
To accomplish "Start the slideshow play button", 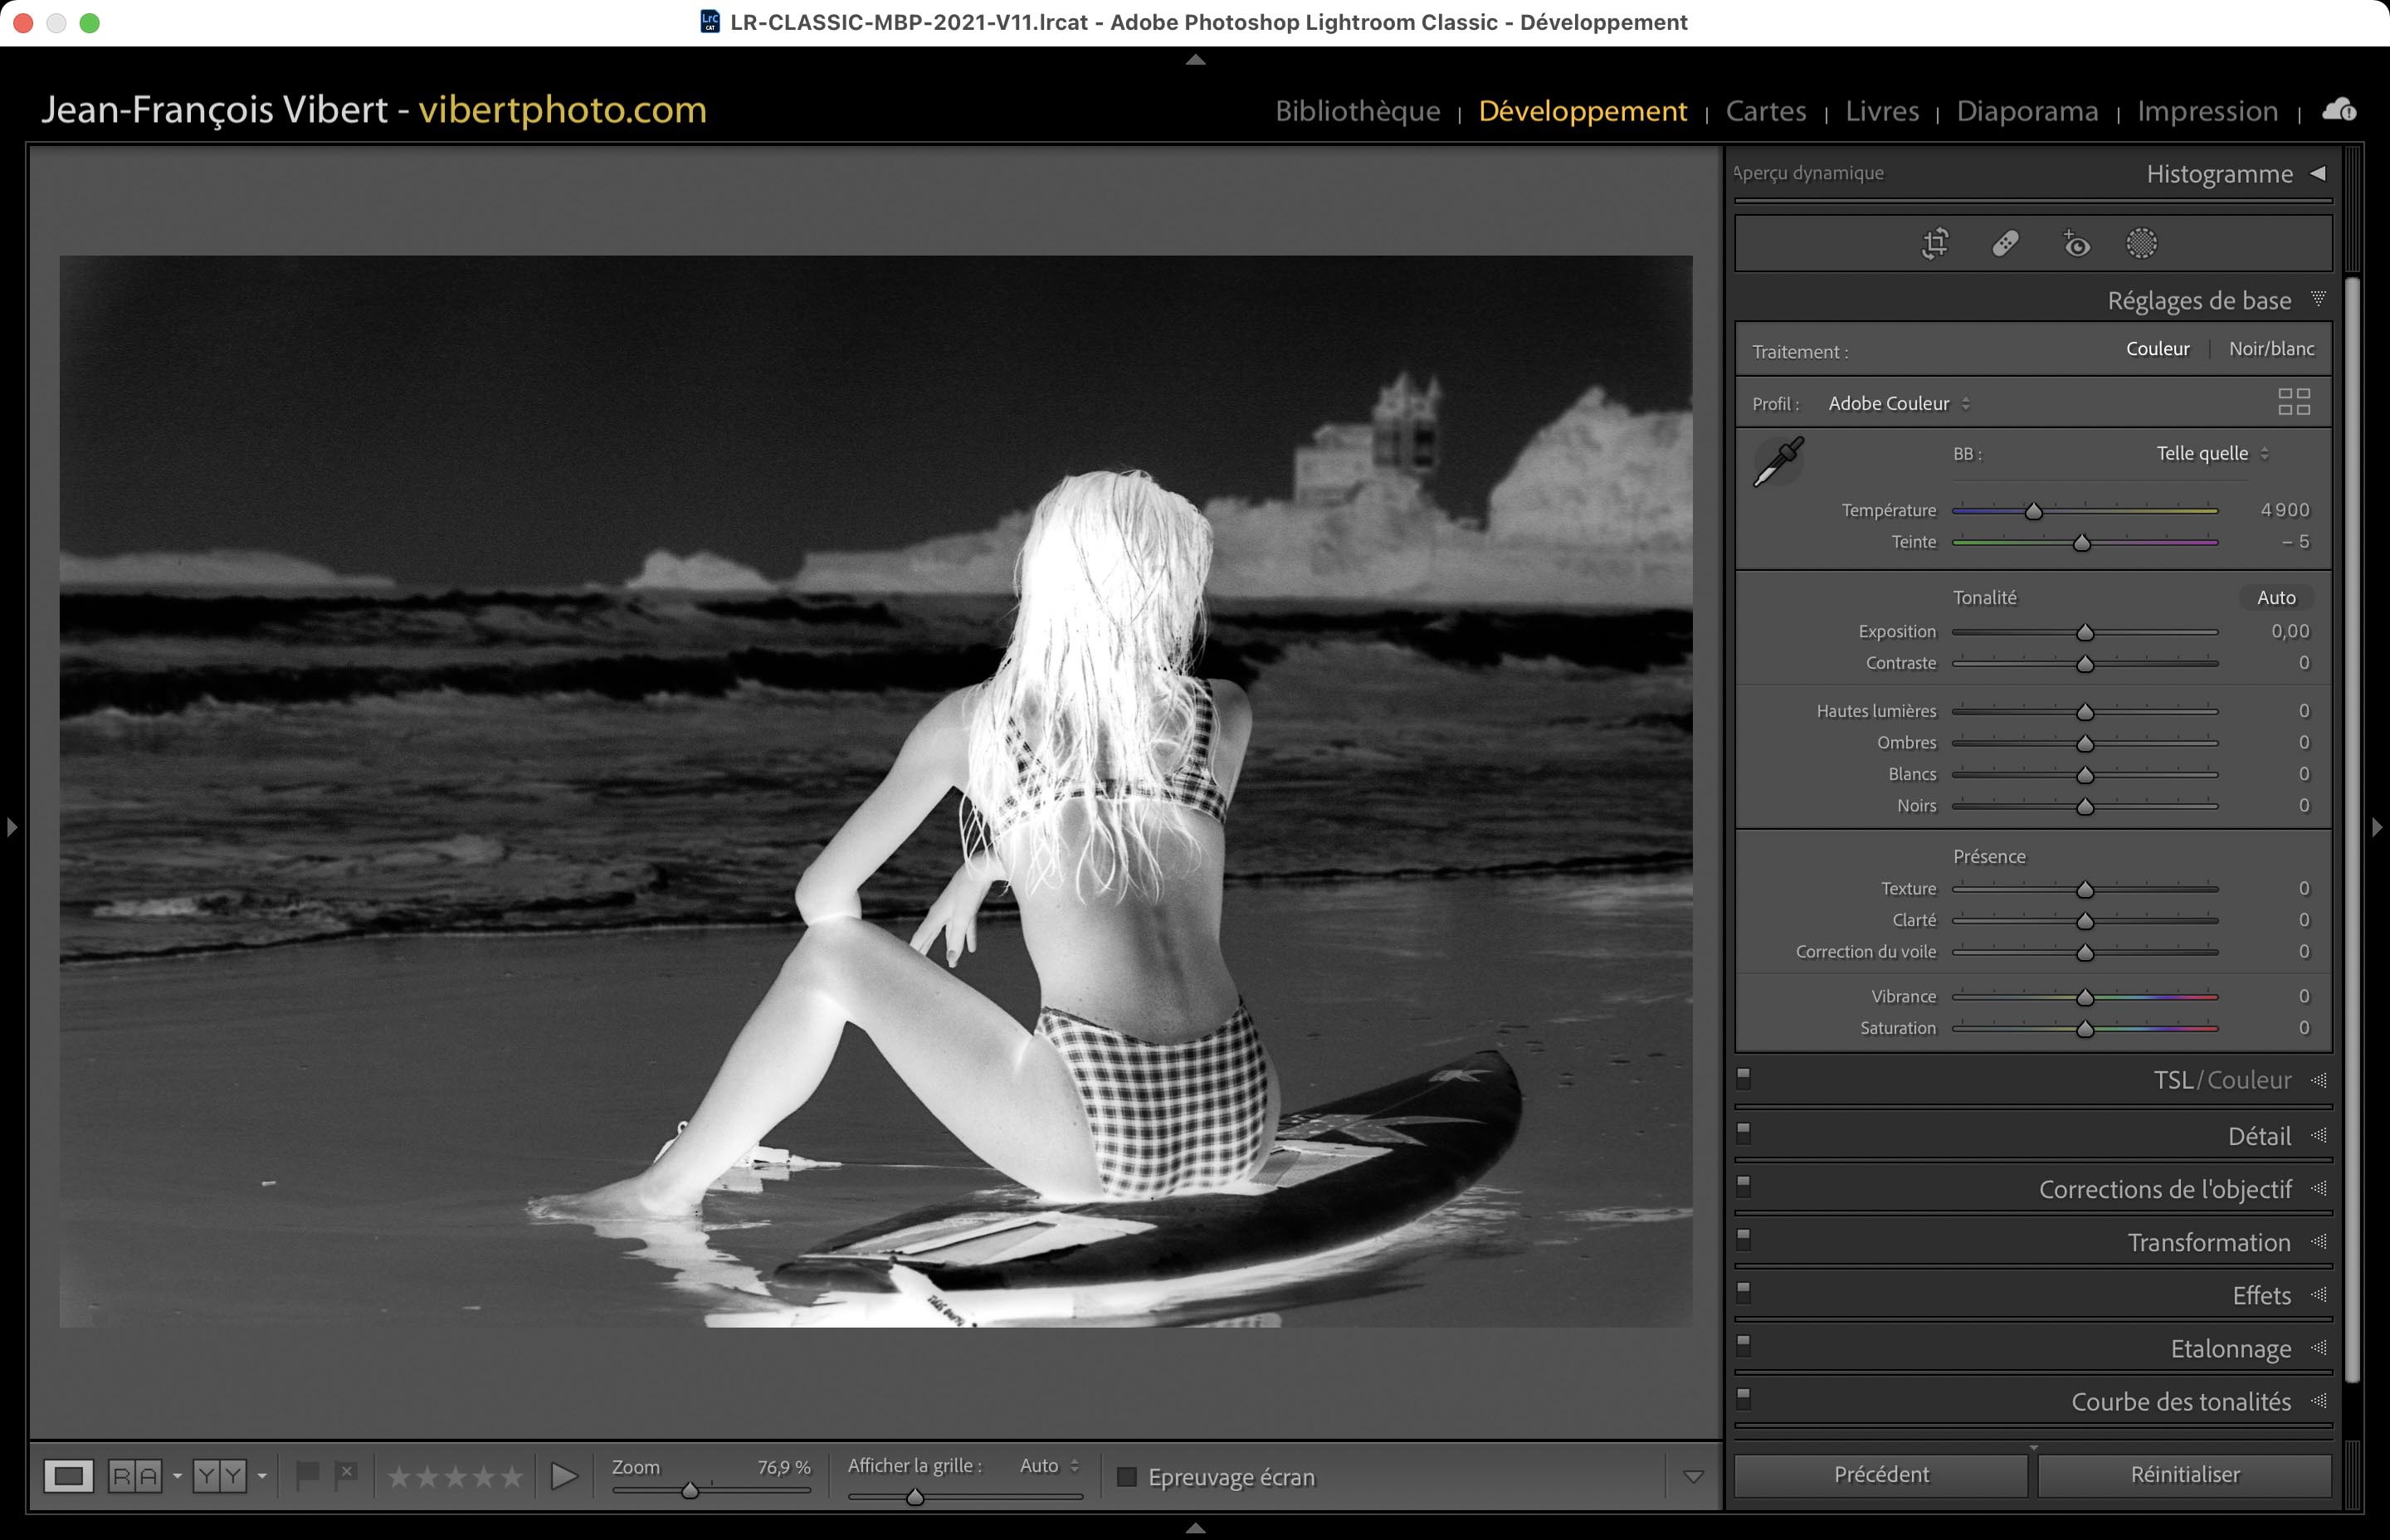I will pyautogui.click(x=564, y=1476).
